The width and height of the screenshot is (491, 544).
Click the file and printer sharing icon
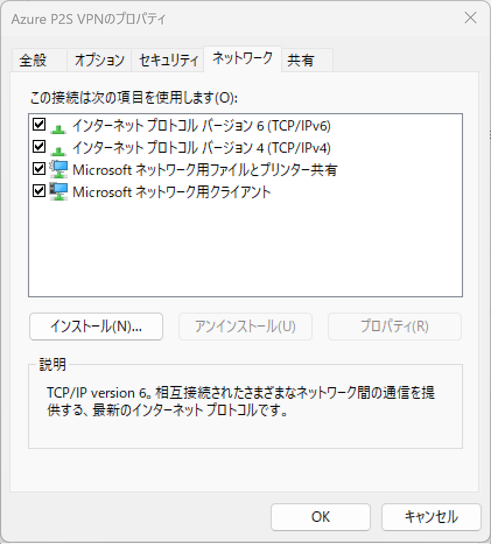(x=58, y=169)
